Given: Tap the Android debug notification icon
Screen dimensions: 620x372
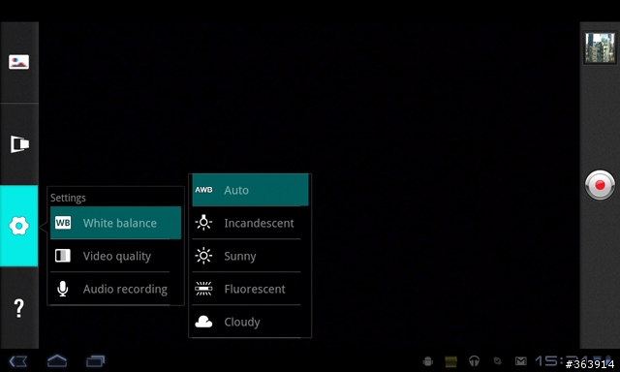Looking at the screenshot, I should (x=427, y=361).
